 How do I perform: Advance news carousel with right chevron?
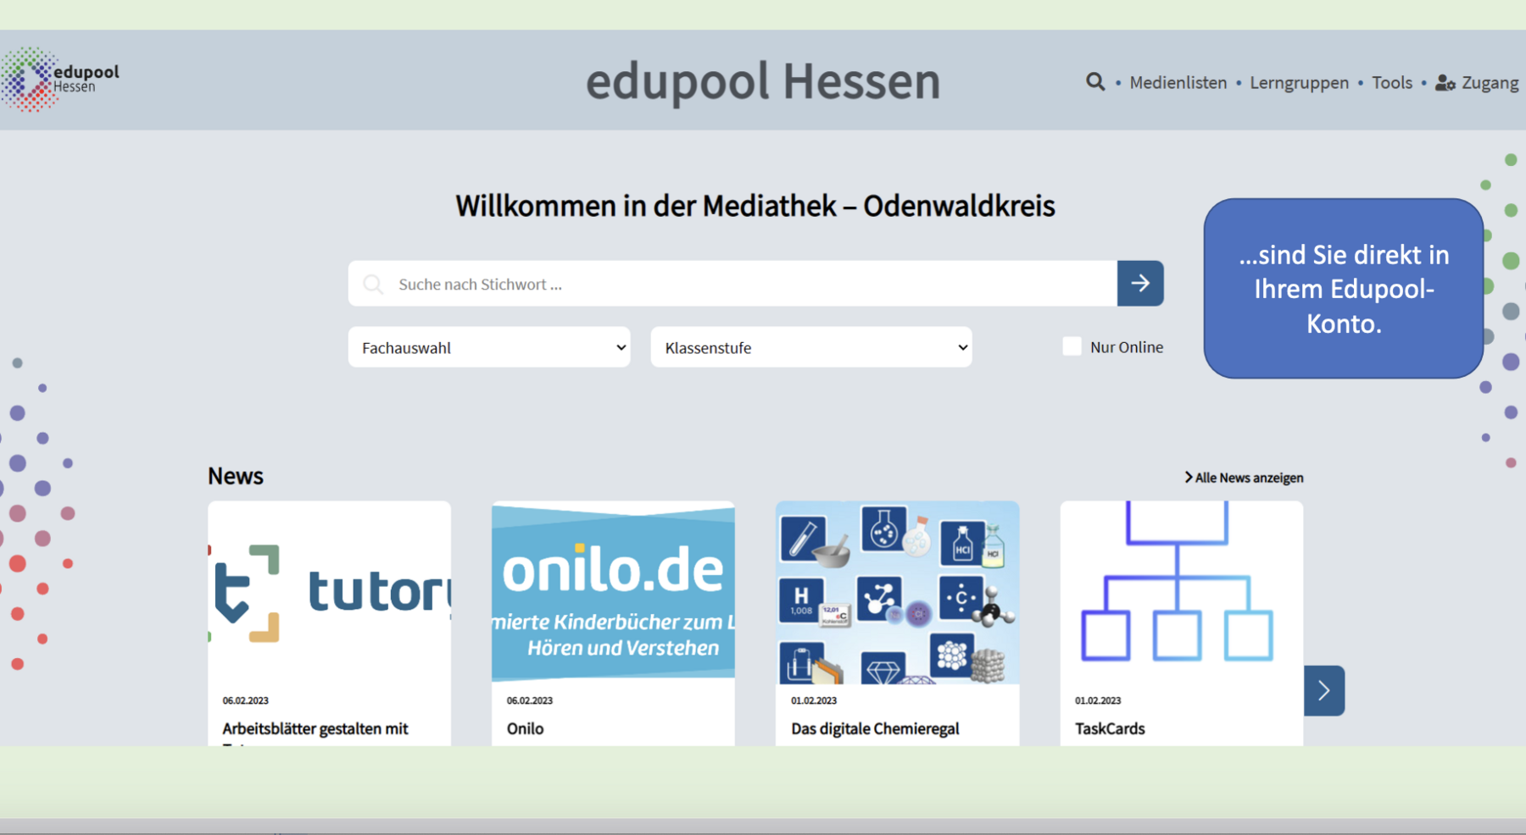click(x=1324, y=691)
